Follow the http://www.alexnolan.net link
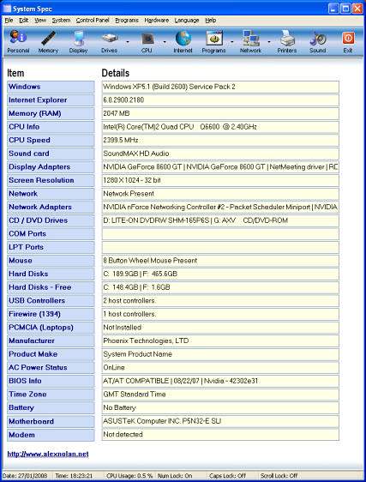Image resolution: width=366 pixels, height=482 pixels. tap(48, 454)
